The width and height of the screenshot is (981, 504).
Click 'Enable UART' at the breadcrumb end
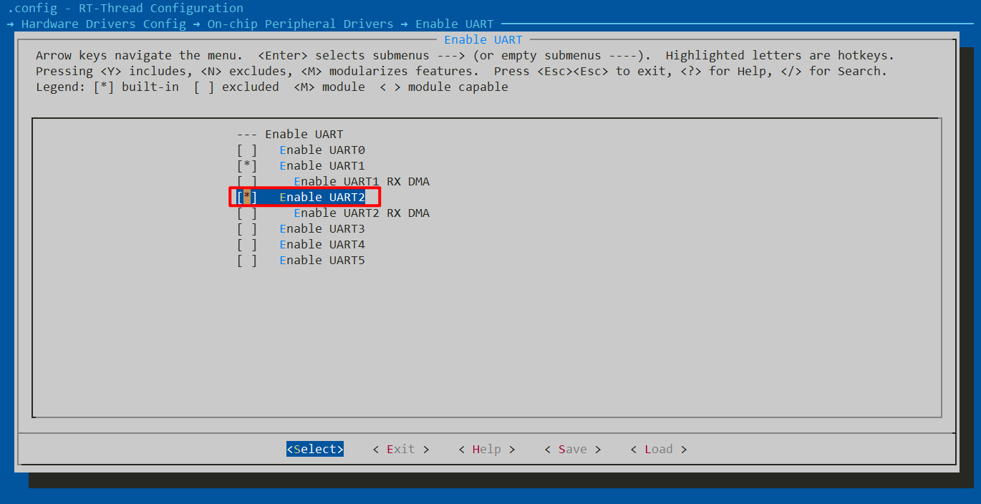[x=455, y=24]
